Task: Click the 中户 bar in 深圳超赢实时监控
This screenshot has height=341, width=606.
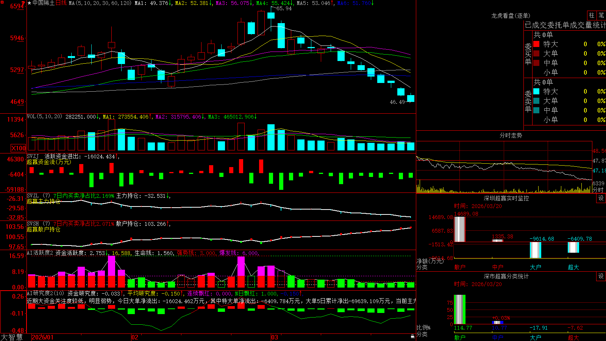Action: click(x=498, y=241)
